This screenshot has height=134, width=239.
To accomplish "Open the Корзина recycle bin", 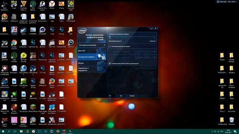I will [232, 121].
